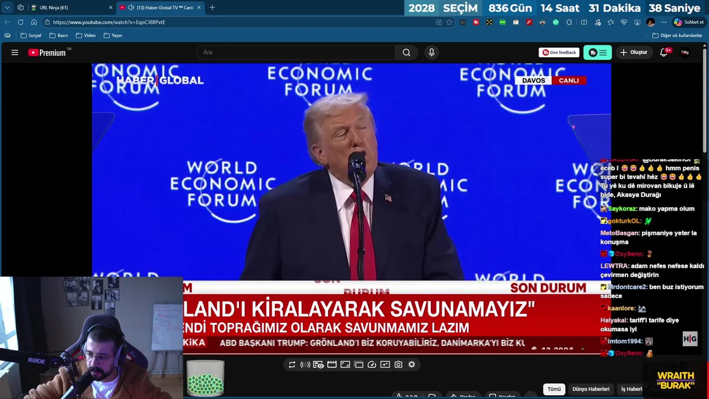The height and width of the screenshot is (399, 709).
Task: Open YouTube notifications bell
Action: click(x=664, y=53)
